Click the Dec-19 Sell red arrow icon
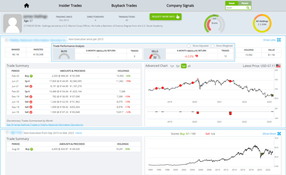The width and height of the screenshot is (286, 175). click(x=31, y=96)
